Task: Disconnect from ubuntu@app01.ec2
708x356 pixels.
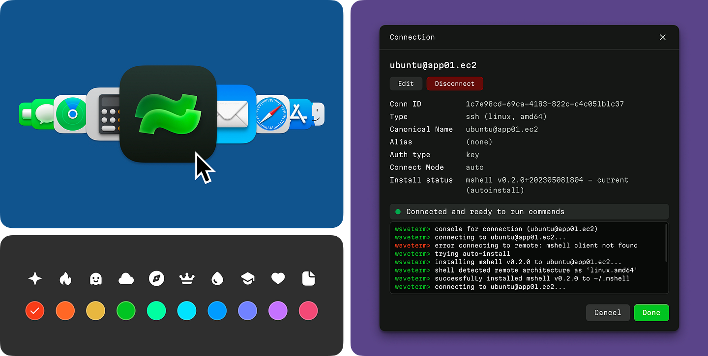Action: click(x=455, y=83)
